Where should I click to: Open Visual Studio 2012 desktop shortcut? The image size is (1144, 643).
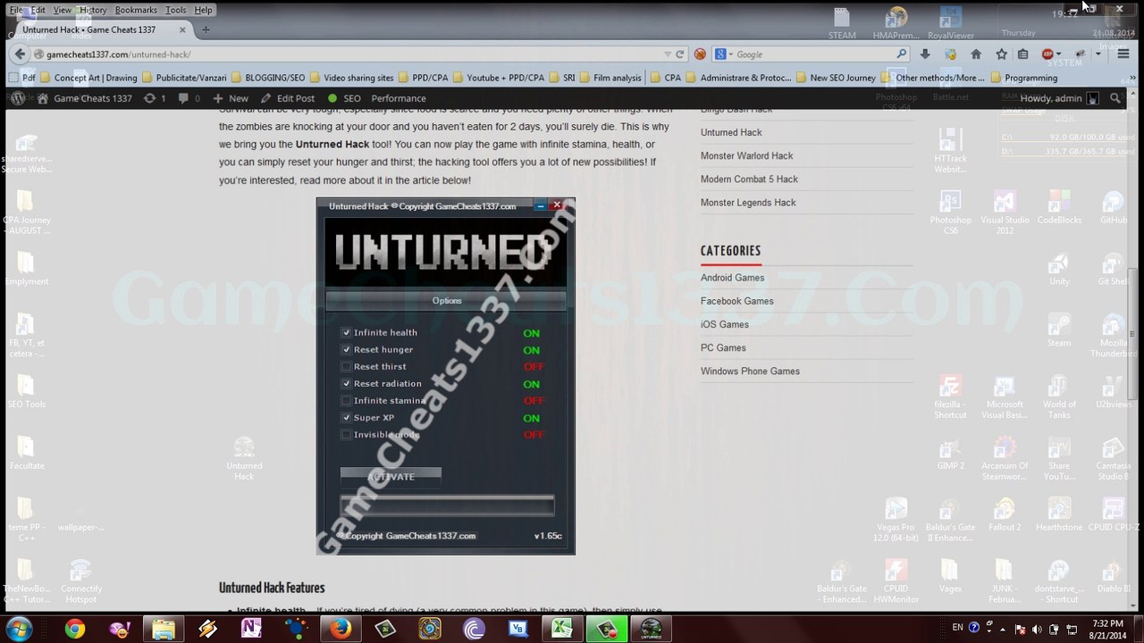[x=1005, y=213]
